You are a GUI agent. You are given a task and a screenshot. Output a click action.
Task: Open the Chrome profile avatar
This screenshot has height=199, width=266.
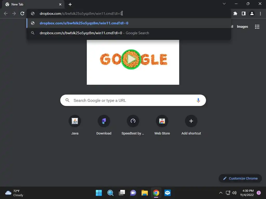click(x=252, y=13)
